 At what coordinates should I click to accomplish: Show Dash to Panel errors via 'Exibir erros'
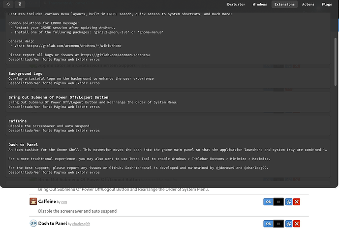(88, 172)
